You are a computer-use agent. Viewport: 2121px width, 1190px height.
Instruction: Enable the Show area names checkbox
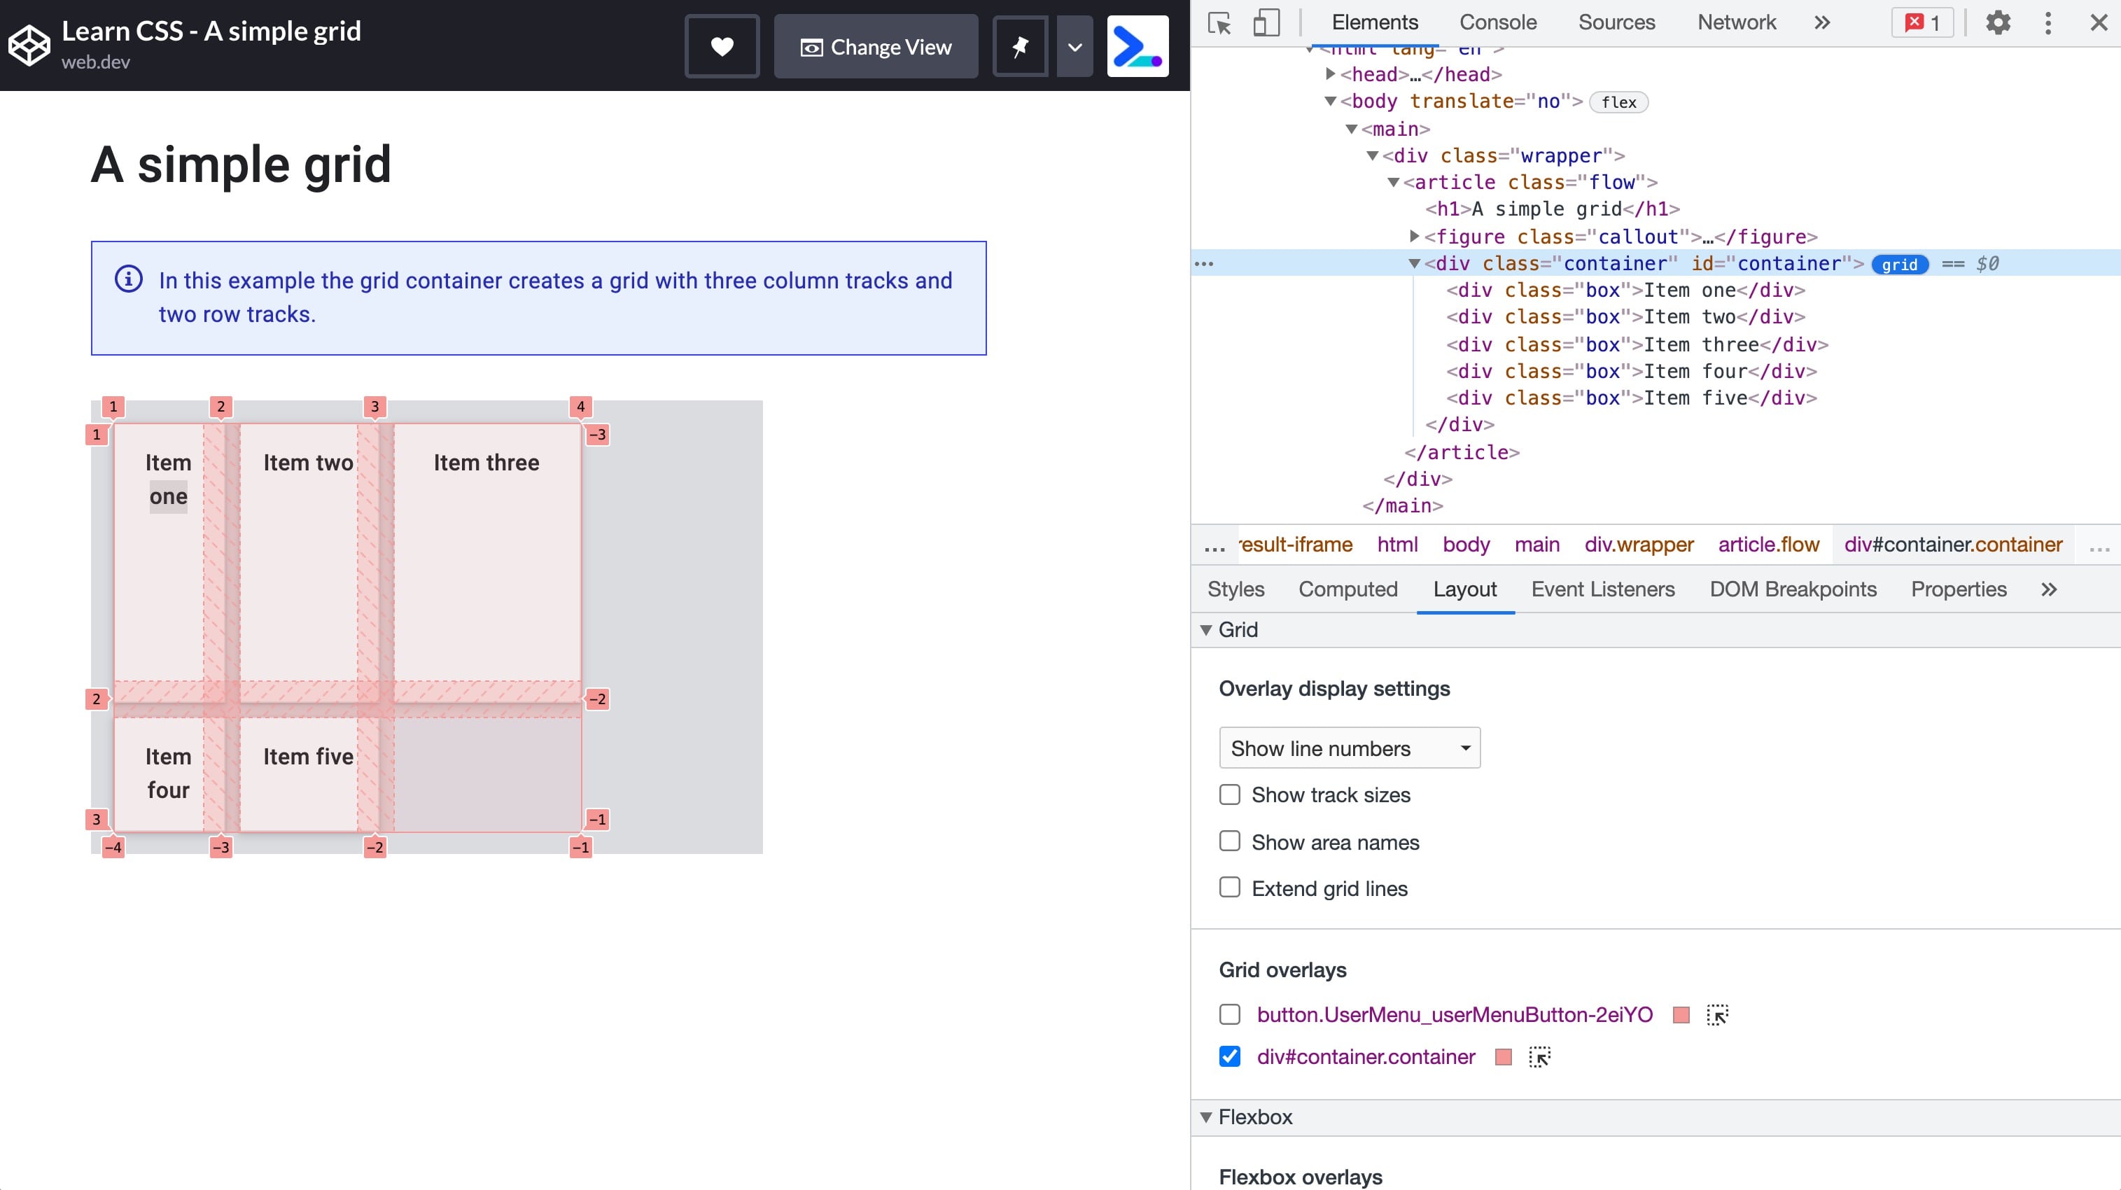[x=1231, y=841]
